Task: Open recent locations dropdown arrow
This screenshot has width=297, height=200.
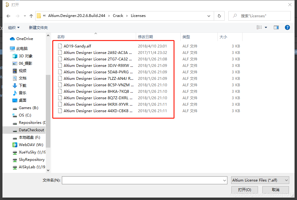Action: coord(25,16)
